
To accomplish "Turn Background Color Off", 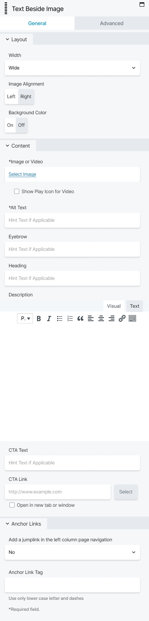I will tap(22, 125).
